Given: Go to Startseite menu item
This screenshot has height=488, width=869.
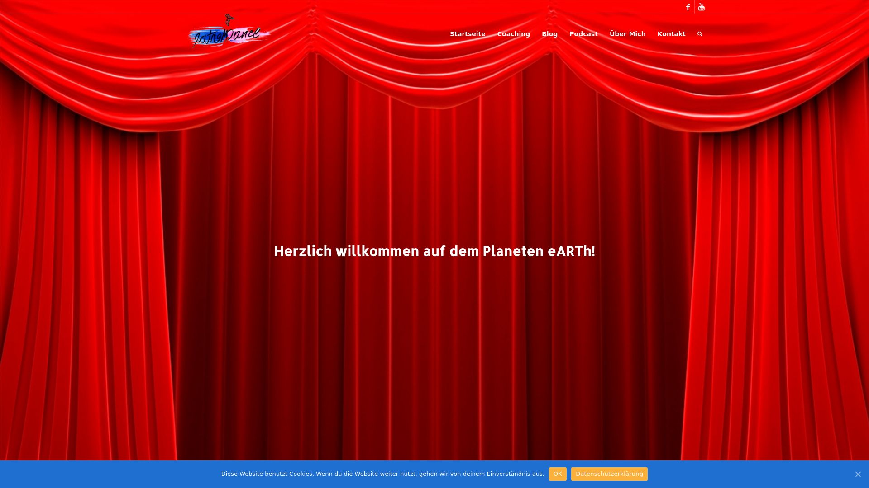Looking at the screenshot, I should point(468,34).
